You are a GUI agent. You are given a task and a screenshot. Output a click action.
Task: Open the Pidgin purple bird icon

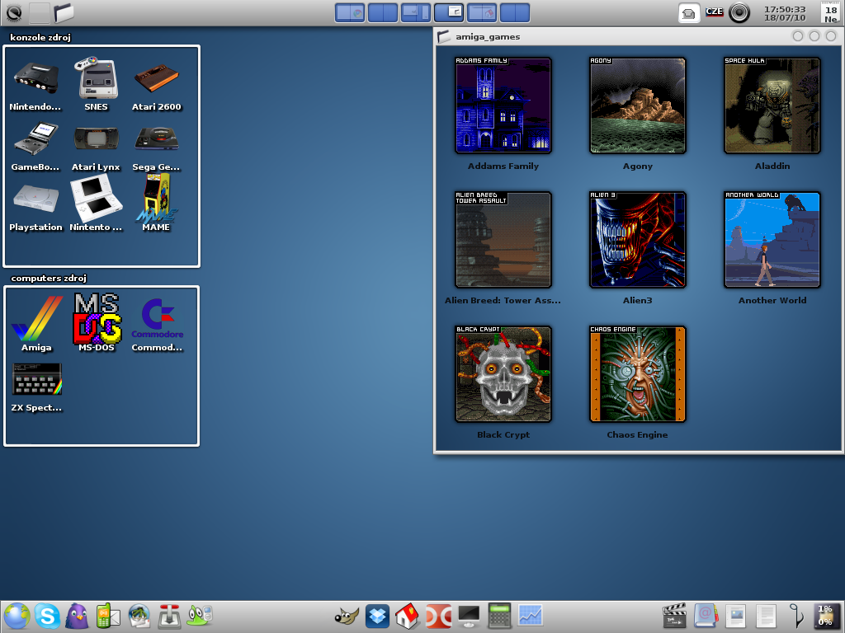tap(78, 616)
